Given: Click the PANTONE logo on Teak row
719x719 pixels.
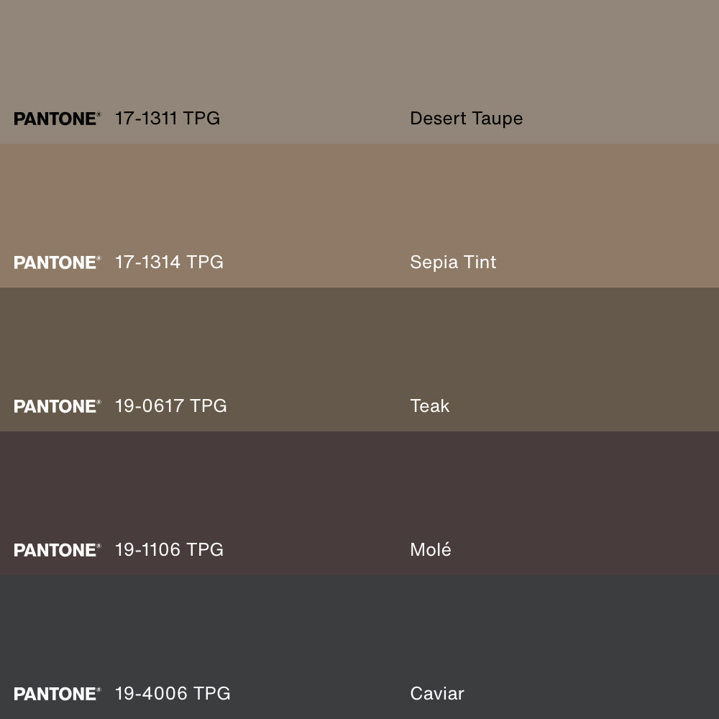Looking at the screenshot, I should (57, 406).
